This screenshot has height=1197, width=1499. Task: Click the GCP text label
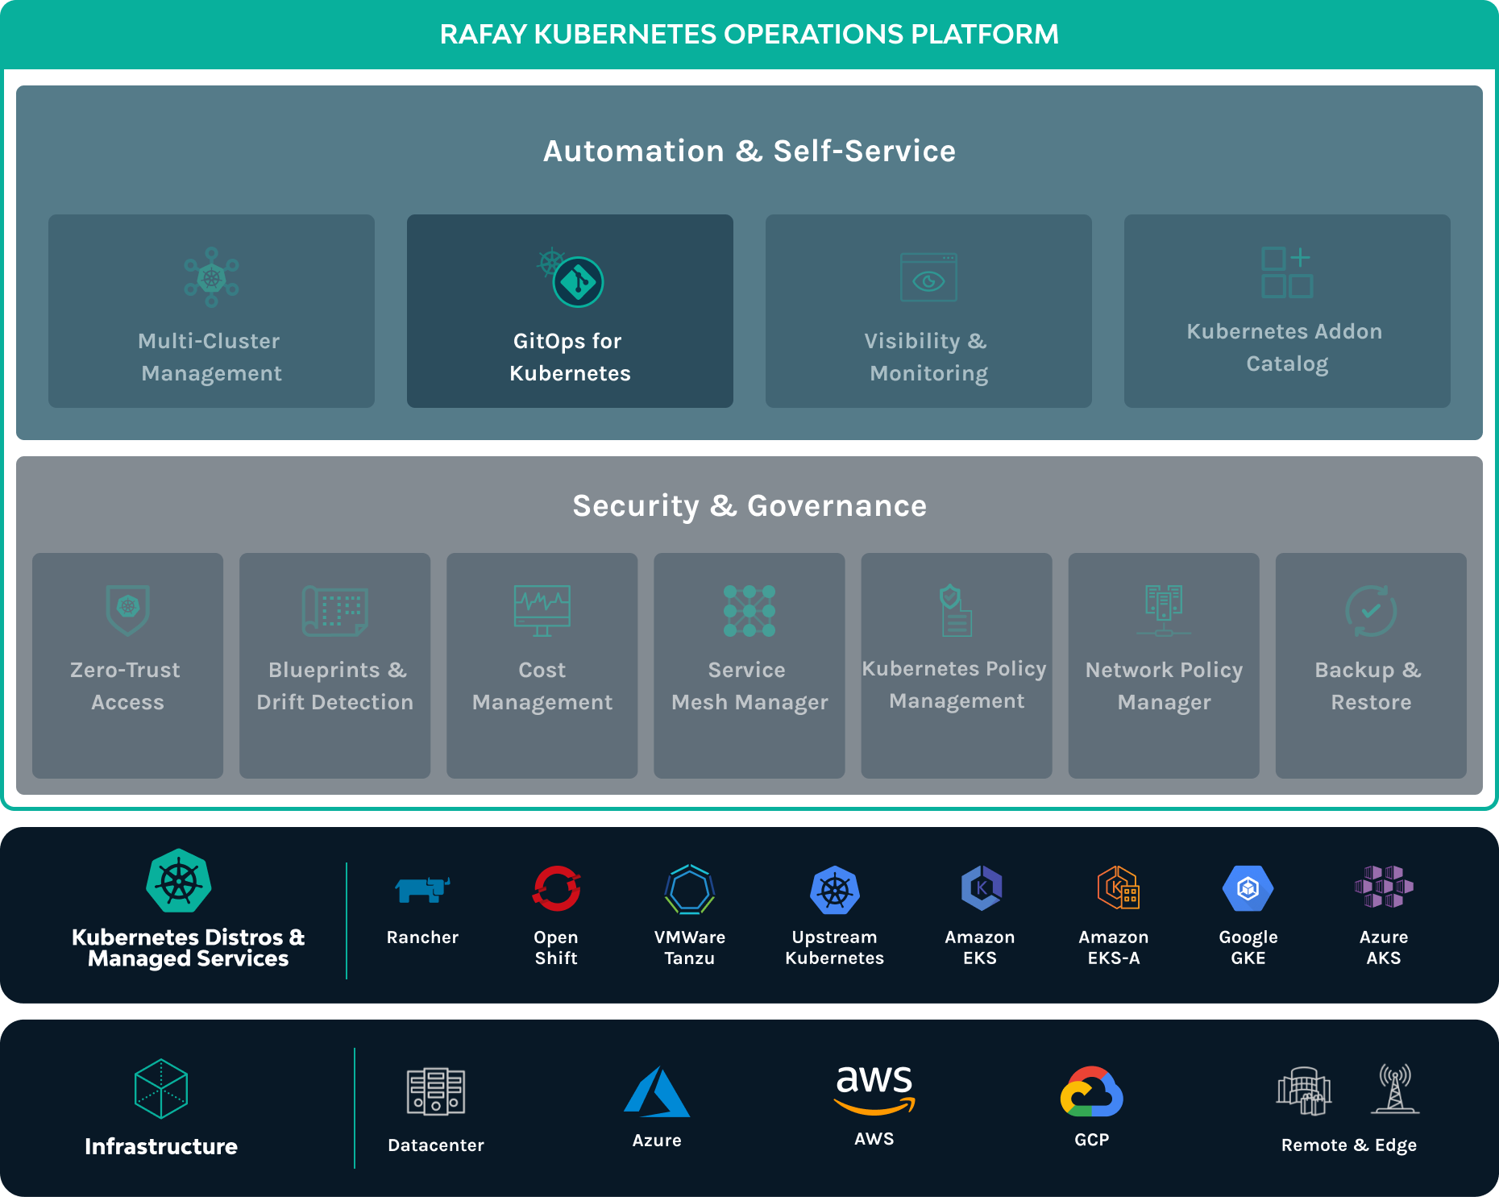1092,1140
